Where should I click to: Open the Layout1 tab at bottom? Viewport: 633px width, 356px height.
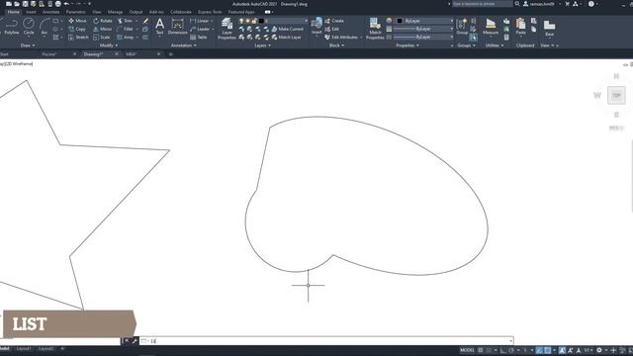(x=24, y=349)
